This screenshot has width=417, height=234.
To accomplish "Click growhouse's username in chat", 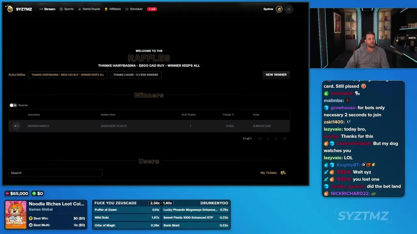I will [x=343, y=108].
